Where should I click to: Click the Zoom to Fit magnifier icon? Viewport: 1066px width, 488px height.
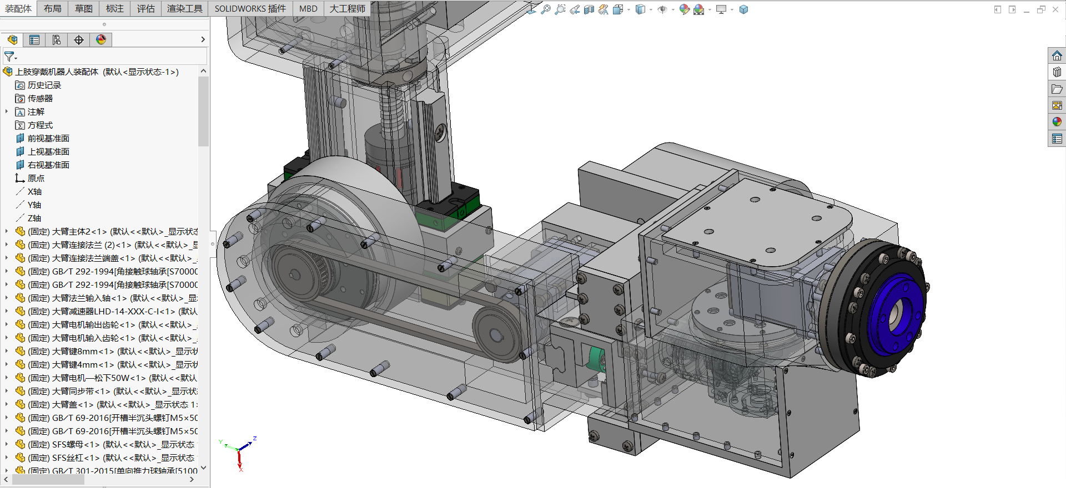546,9
